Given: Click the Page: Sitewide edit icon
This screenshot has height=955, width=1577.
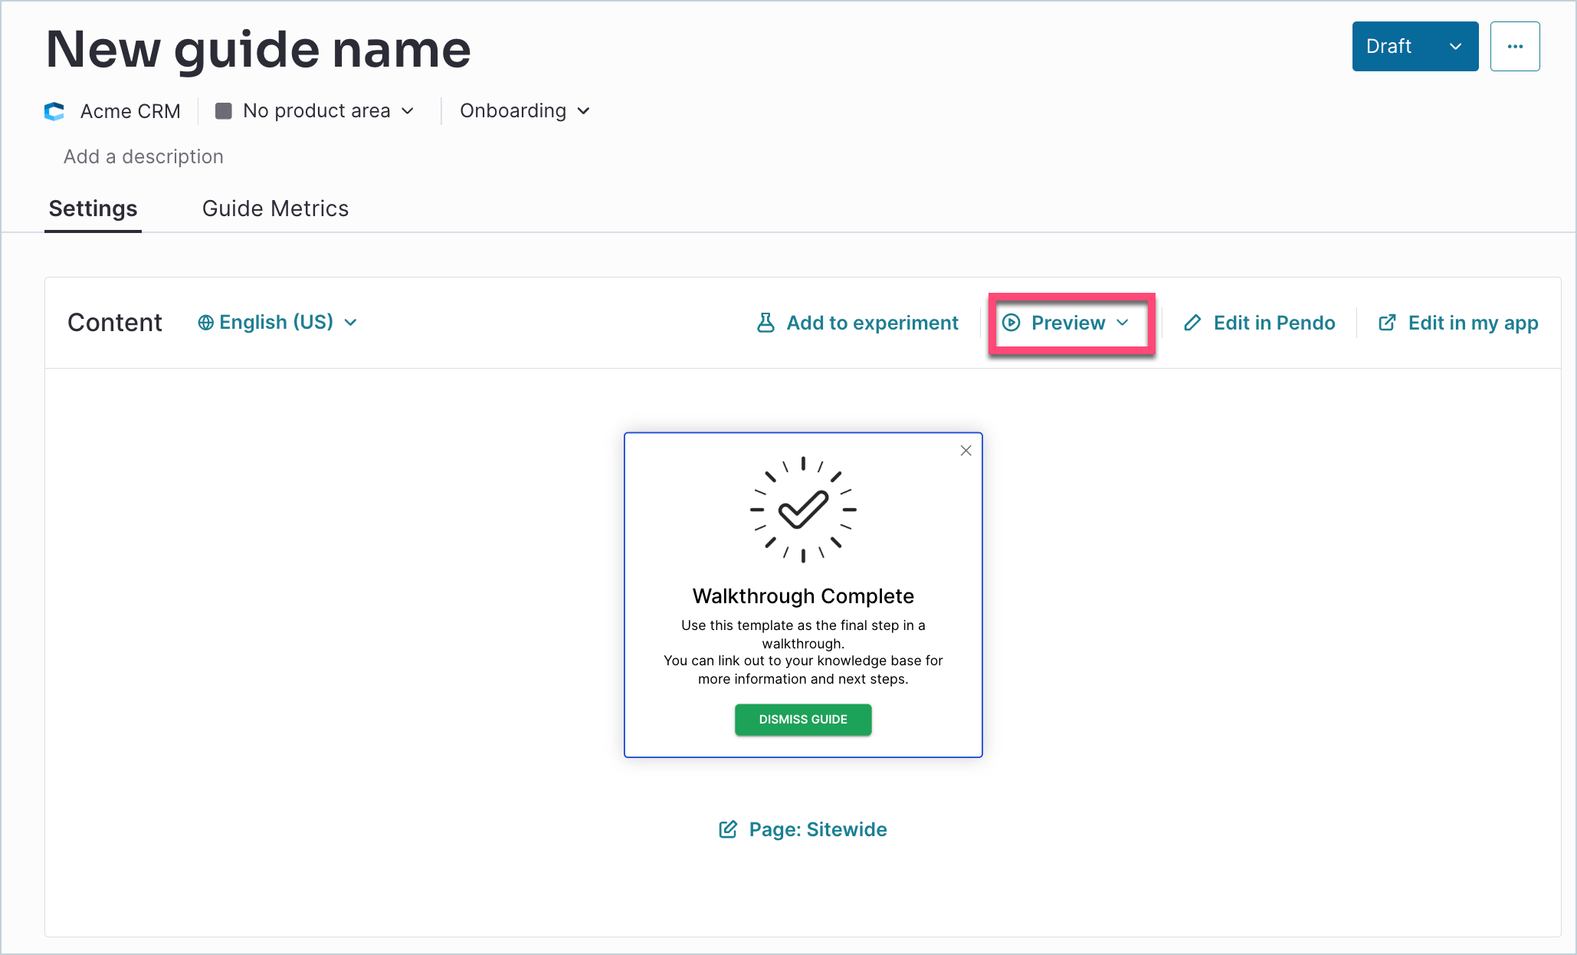Looking at the screenshot, I should [x=728, y=829].
